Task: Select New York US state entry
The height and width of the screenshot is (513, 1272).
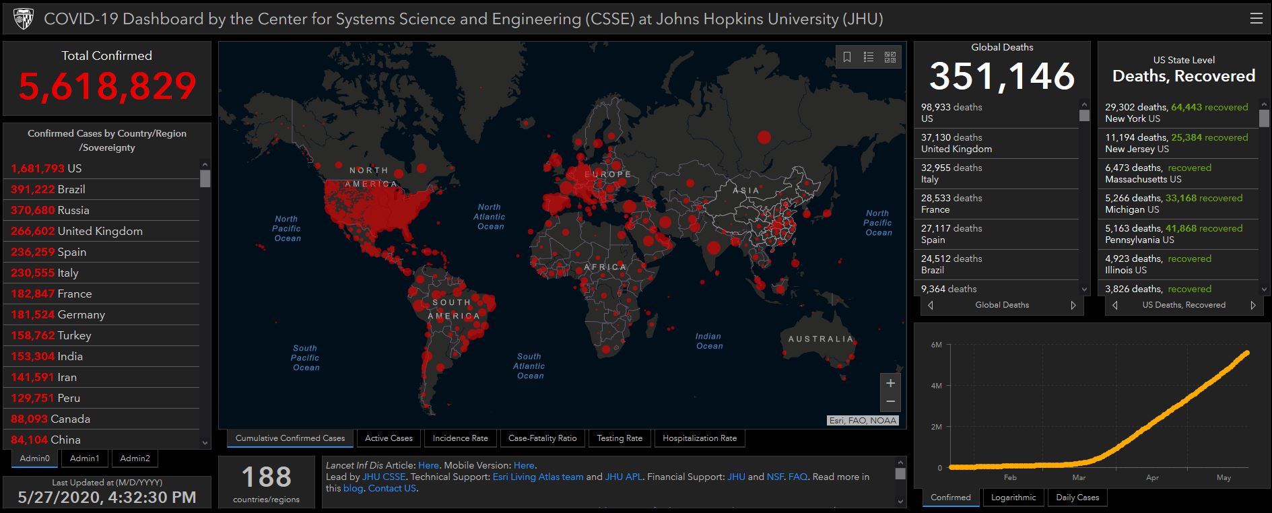Action: 1181,113
